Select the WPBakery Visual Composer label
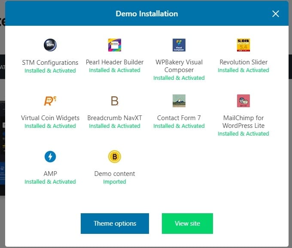 pos(179,66)
